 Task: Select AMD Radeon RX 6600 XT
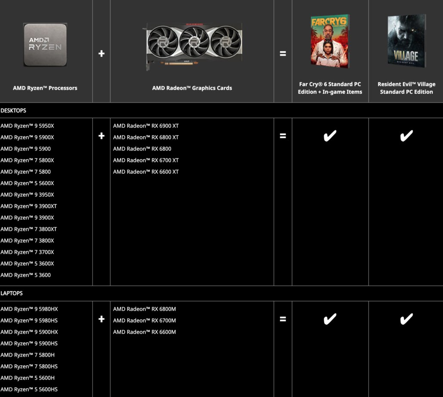click(146, 172)
